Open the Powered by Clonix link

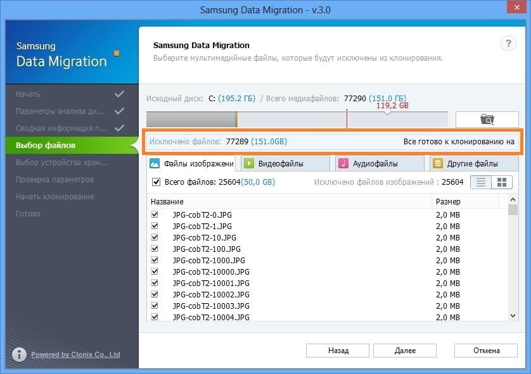click(75, 354)
